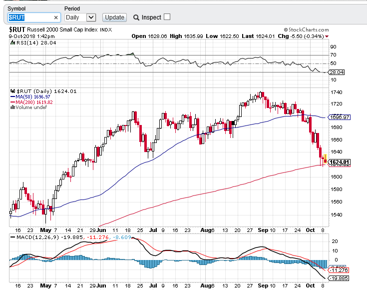
Task: Click the -8.609 MACD histogram value
Action: click(122, 237)
